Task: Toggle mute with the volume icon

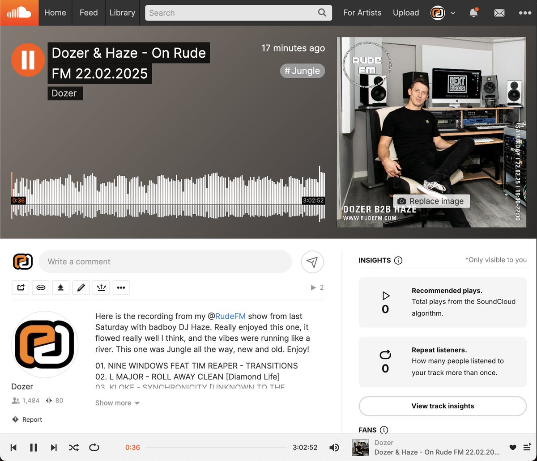Action: (334, 448)
